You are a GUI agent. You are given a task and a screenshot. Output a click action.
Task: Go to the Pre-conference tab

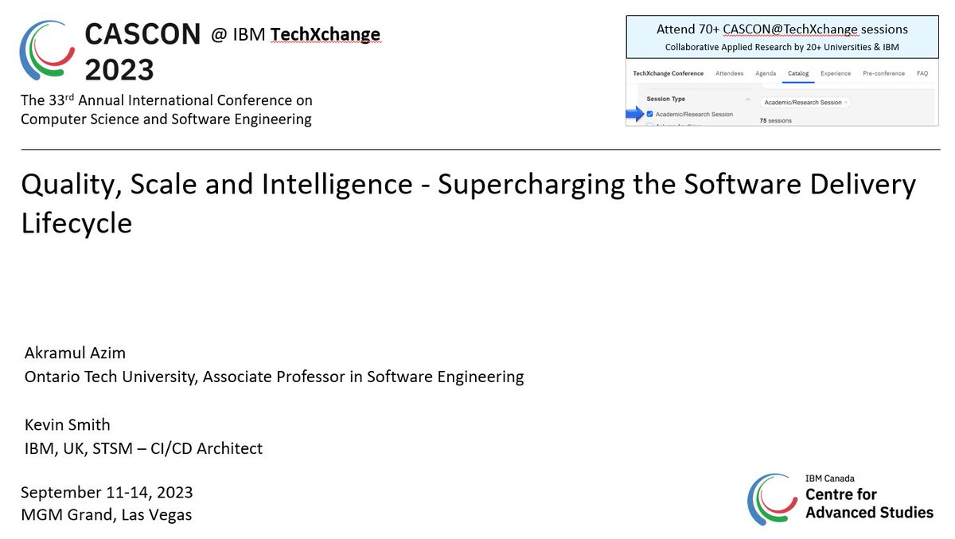(x=883, y=73)
